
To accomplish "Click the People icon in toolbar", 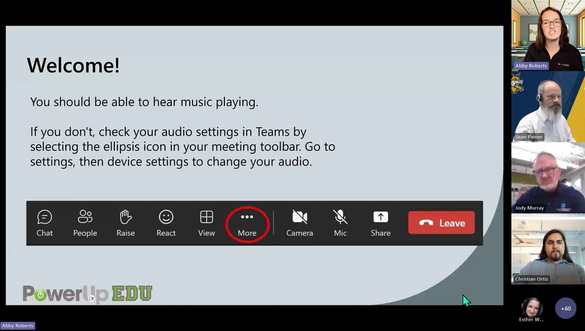I will pos(85,217).
